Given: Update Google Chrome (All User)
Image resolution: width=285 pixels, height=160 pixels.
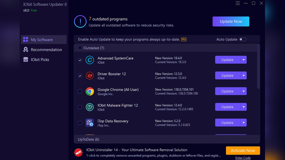Looking at the screenshot, I should click(228, 91).
